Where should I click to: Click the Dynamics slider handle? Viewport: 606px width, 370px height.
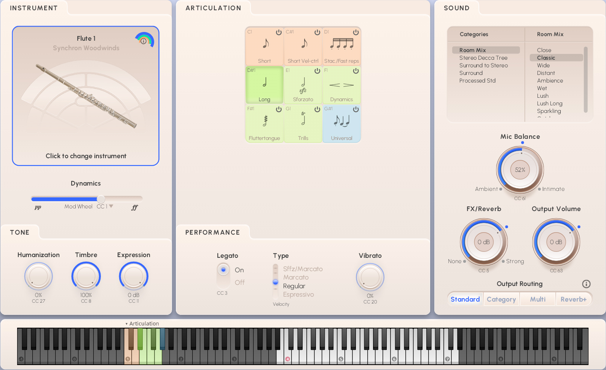(x=101, y=199)
